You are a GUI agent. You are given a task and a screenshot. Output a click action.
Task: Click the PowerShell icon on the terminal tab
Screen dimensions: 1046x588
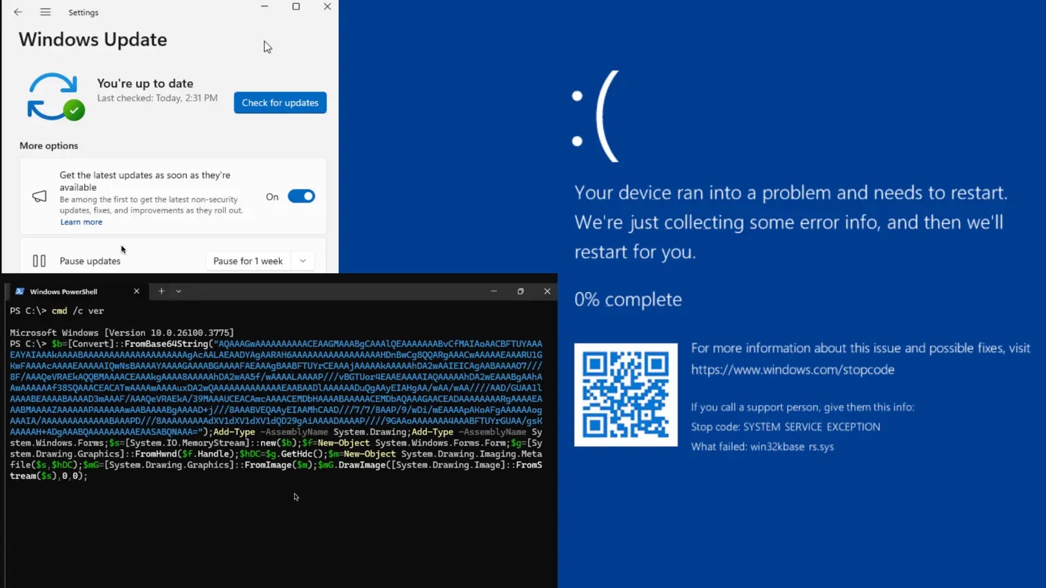(x=20, y=291)
